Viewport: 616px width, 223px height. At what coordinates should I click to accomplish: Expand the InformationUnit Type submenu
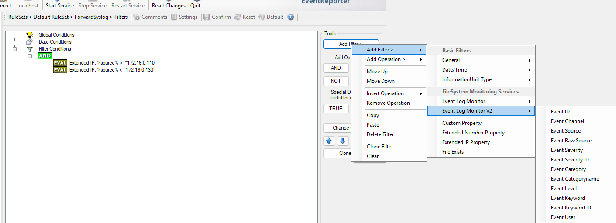[x=481, y=79]
